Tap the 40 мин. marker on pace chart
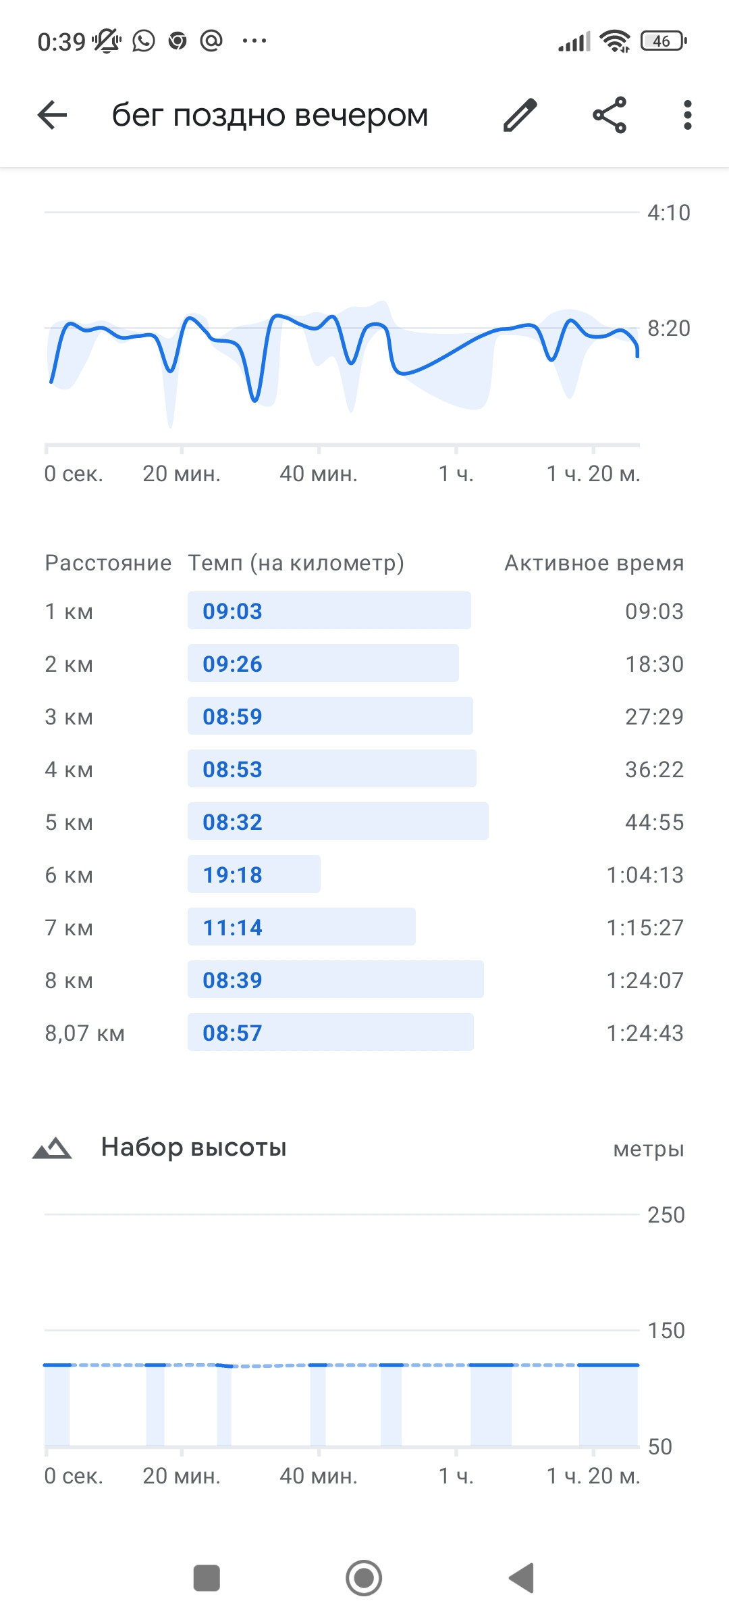 [319, 474]
